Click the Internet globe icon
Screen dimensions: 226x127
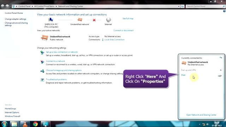click(x=108, y=20)
